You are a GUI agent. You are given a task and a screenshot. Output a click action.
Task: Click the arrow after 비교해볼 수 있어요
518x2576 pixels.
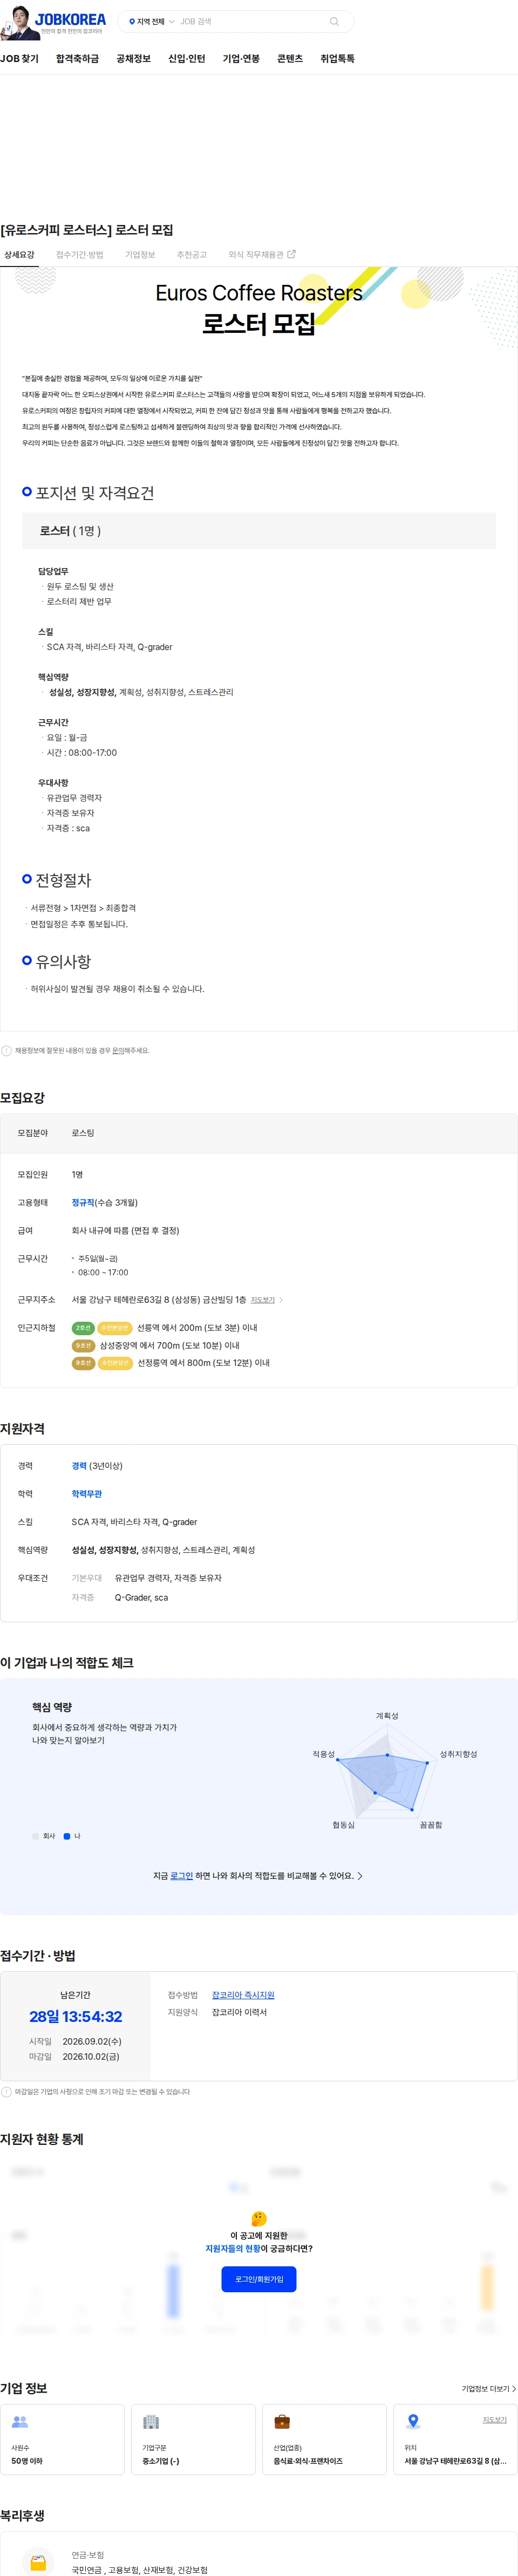[x=360, y=1876]
